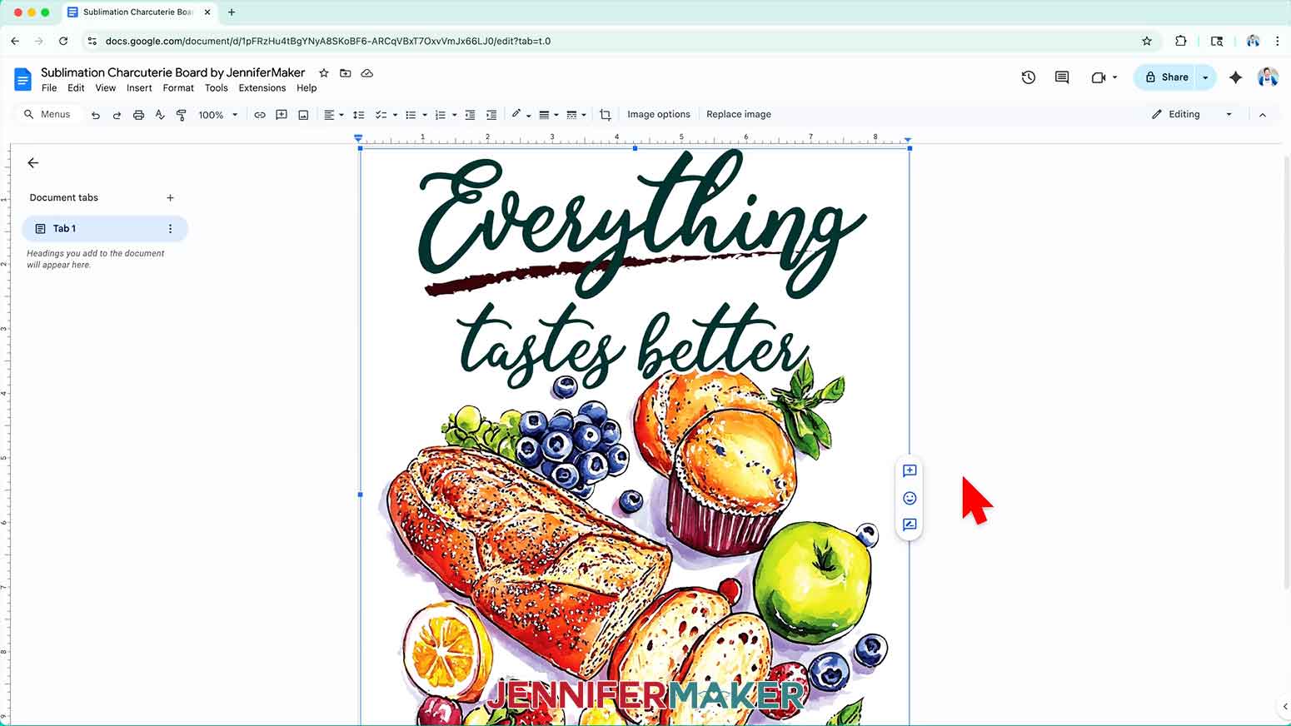Screen dimensions: 1291x726
Task: Open the File menu
Action: click(49, 88)
